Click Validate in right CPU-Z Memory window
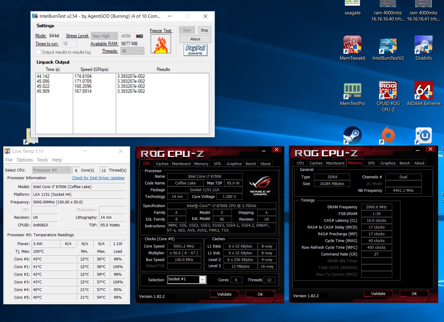Image resolution: width=444 pixels, height=322 pixels. (378, 294)
